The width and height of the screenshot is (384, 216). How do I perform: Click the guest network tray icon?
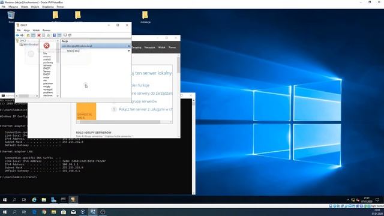(x=353, y=200)
